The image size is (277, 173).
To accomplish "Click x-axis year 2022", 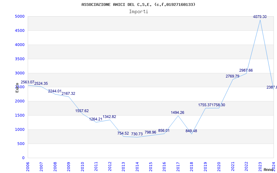I will pyautogui.click(x=246, y=167).
